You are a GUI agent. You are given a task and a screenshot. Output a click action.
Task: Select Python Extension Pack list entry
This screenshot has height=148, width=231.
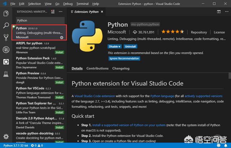tap(39, 63)
